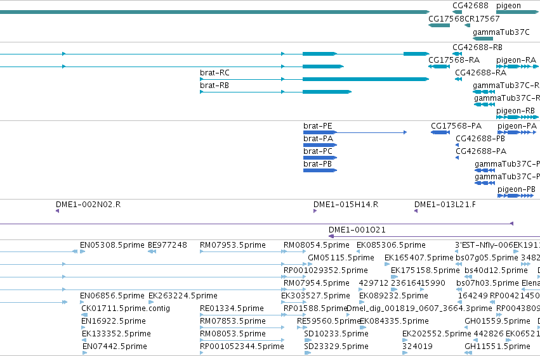Screen dimensions: 540x356
Task: Select the CG42688 gene label
Action: (x=470, y=6)
